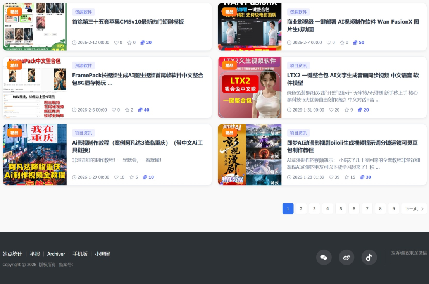Open the 小黑屋 footer link

tap(103, 254)
